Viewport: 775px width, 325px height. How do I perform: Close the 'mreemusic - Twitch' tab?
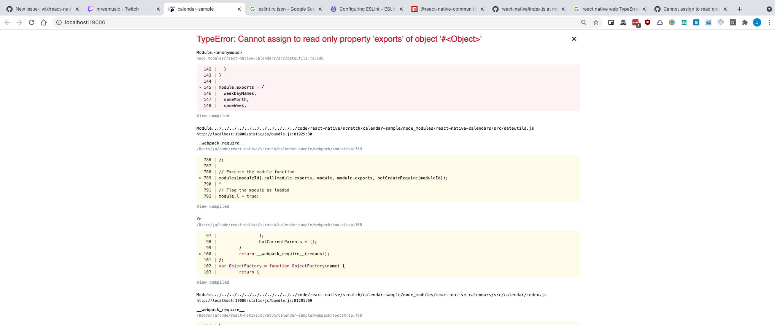(x=158, y=9)
